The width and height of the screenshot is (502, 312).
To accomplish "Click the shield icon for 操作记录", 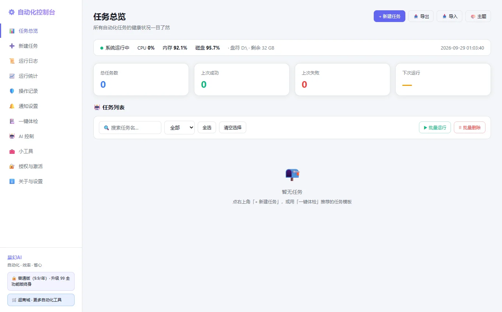I will 12,91.
